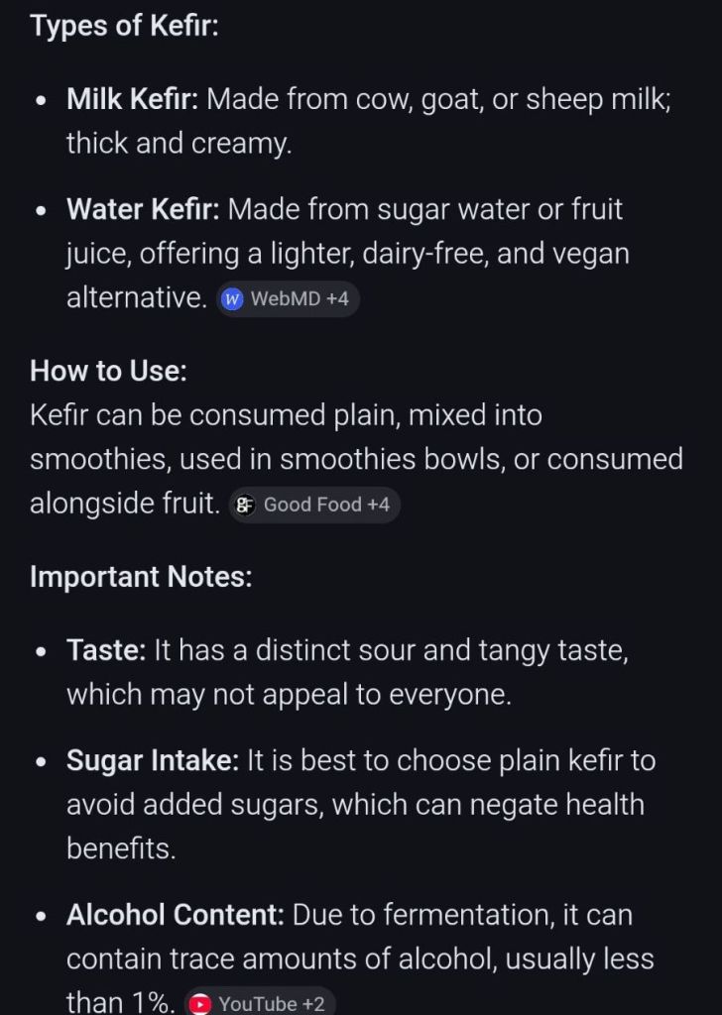The width and height of the screenshot is (722, 1015).
Task: Click the 'Types of Kefir:' heading
Action: (x=124, y=26)
